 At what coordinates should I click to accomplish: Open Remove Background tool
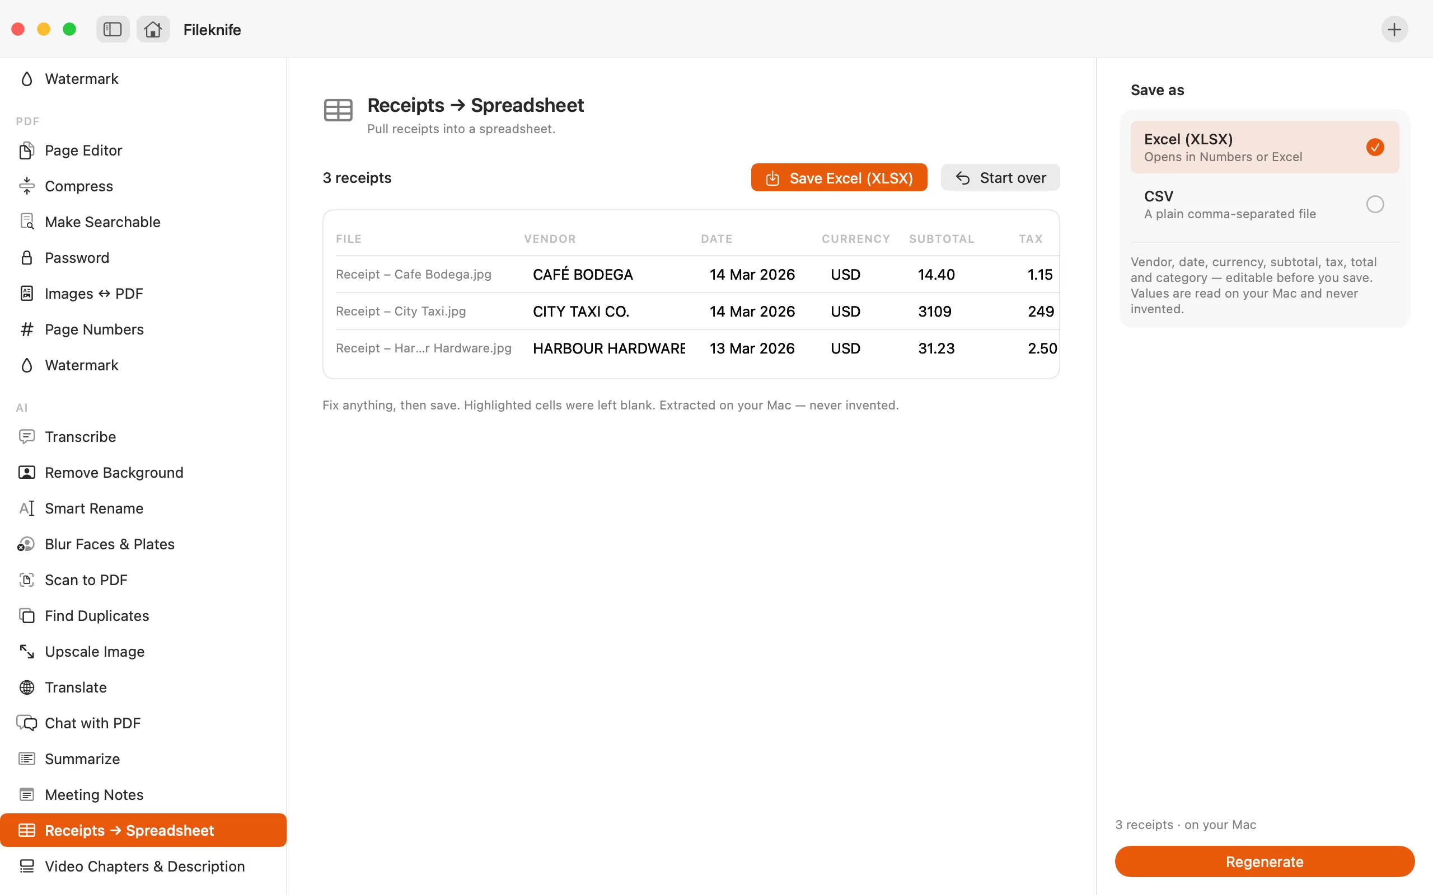143,472
